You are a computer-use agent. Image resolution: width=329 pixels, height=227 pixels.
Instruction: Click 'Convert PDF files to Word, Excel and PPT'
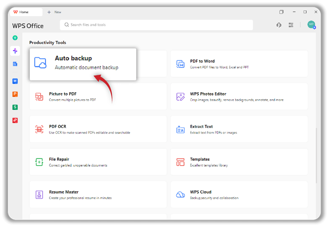click(x=219, y=67)
